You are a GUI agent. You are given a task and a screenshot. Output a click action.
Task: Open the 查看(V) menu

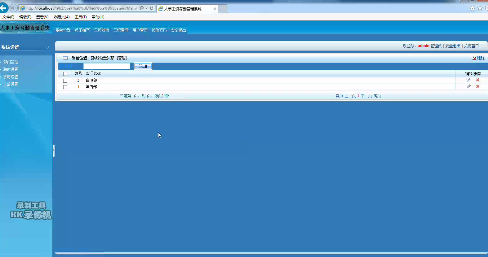coord(42,17)
